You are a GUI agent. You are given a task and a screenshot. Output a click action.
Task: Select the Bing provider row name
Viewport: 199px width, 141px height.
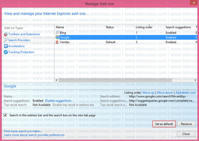(x=63, y=33)
